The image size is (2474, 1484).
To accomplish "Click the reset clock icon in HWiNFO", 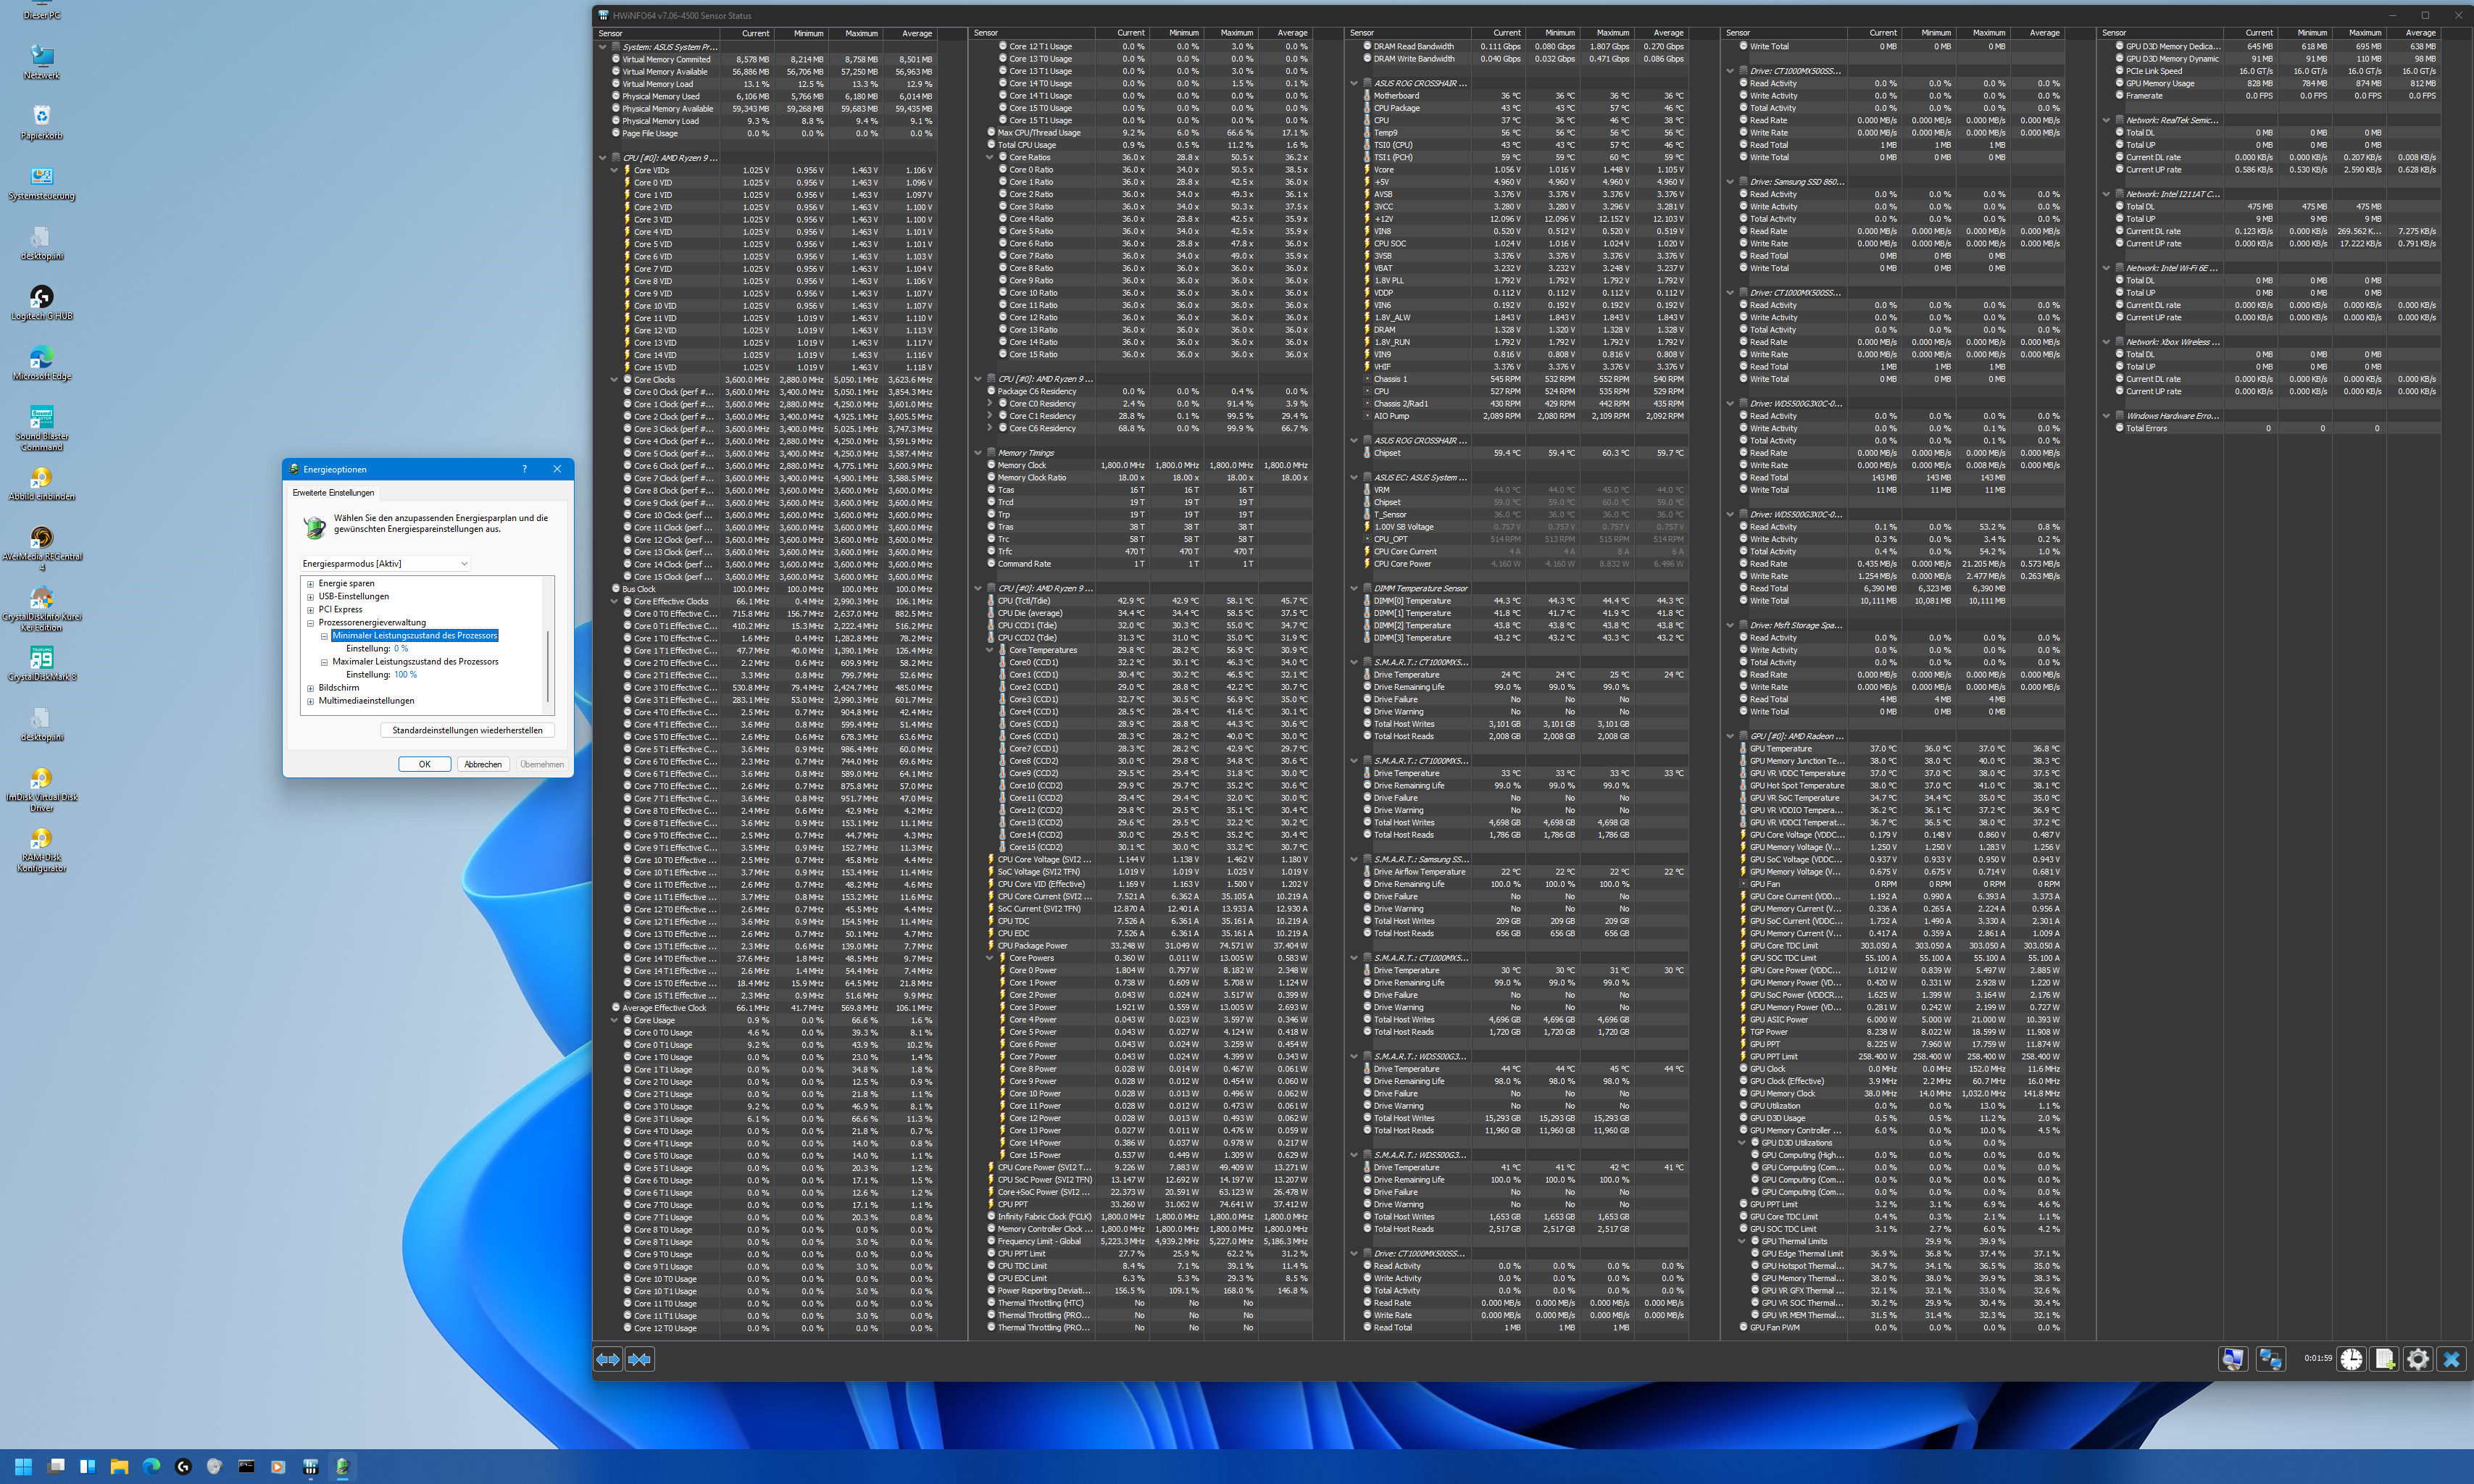I will (x=2351, y=1359).
